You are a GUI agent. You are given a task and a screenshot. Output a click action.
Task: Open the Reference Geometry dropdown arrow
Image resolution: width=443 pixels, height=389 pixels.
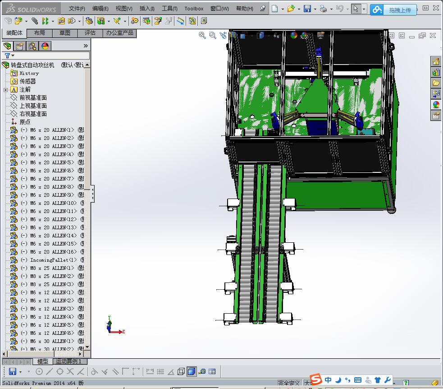tap(124, 21)
